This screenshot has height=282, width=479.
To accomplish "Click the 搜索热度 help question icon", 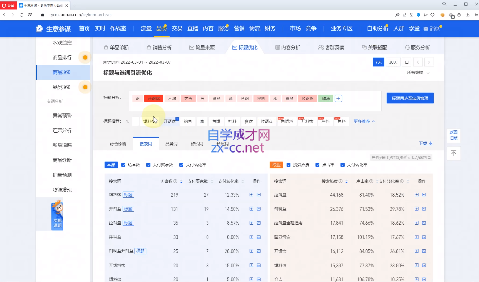I will tap(340, 181).
